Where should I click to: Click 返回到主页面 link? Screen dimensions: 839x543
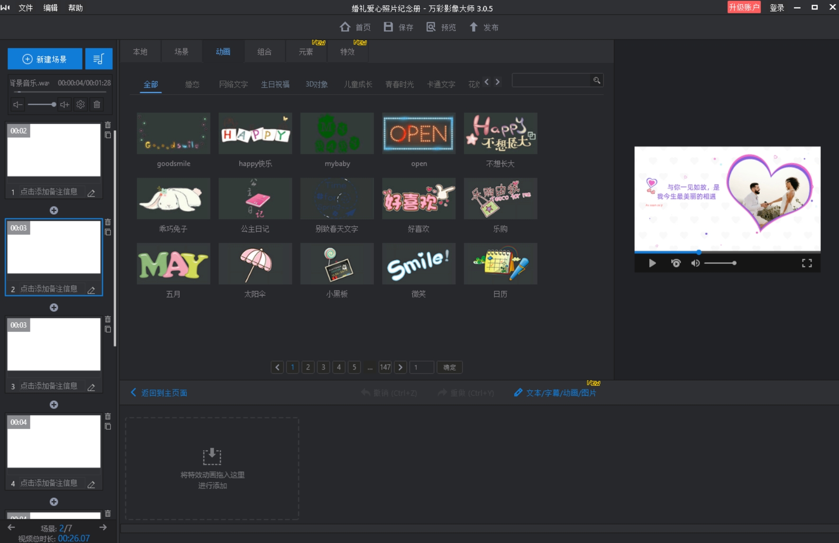click(x=159, y=393)
